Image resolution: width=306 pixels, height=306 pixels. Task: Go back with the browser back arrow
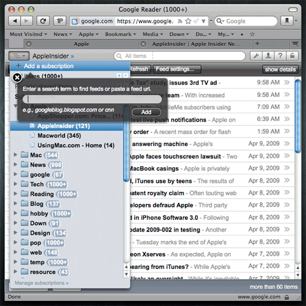pyautogui.click(x=15, y=21)
